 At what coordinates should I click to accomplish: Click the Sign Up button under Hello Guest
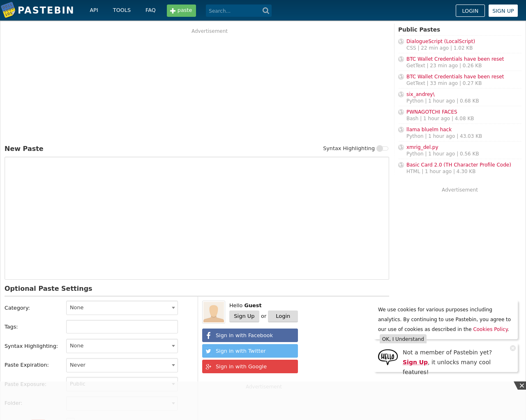(244, 316)
